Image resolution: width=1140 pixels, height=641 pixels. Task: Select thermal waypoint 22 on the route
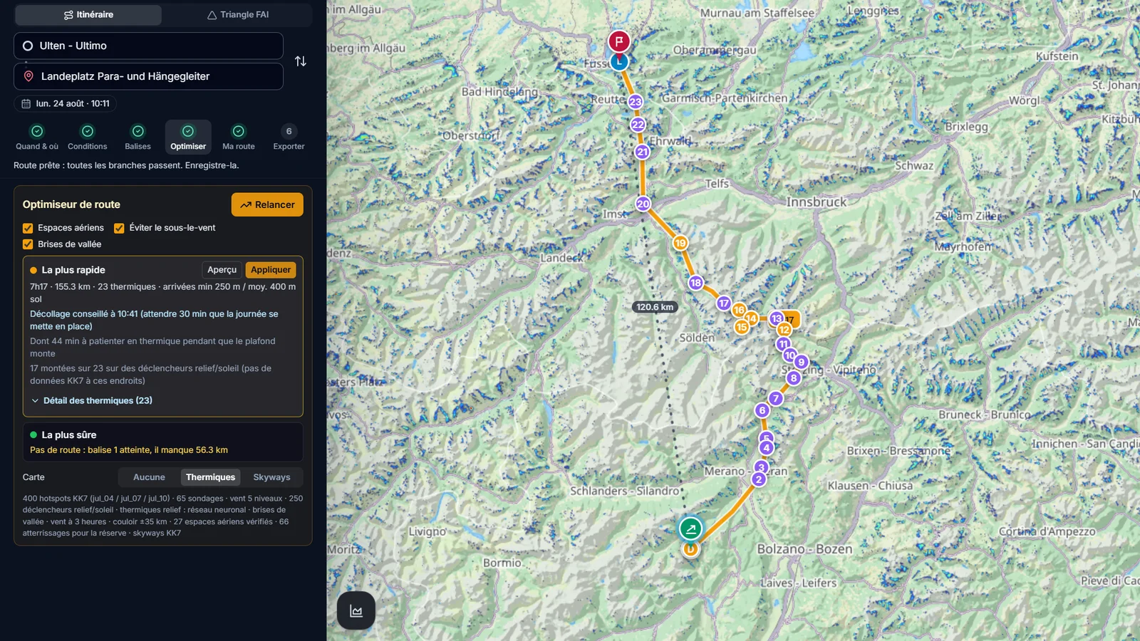pyautogui.click(x=638, y=125)
